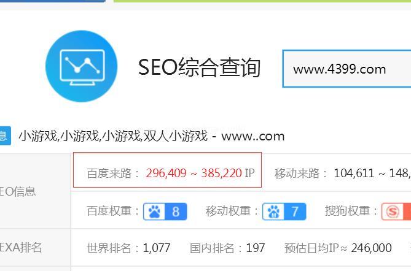The width and height of the screenshot is (411, 271).
Task: Open the mobile weight 7 badge
Action: [284, 212]
